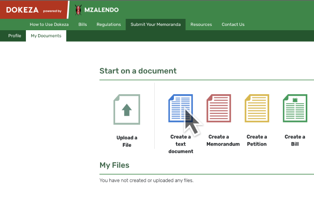Screen dimensions: 314x219
Task: Click the green Bill document icon
Action: pyautogui.click(x=295, y=108)
